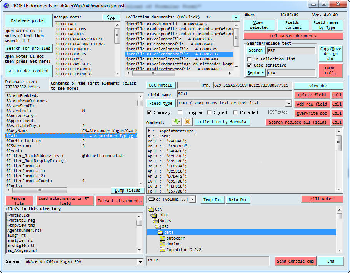Click Get UI doc content button

[x=28, y=71]
